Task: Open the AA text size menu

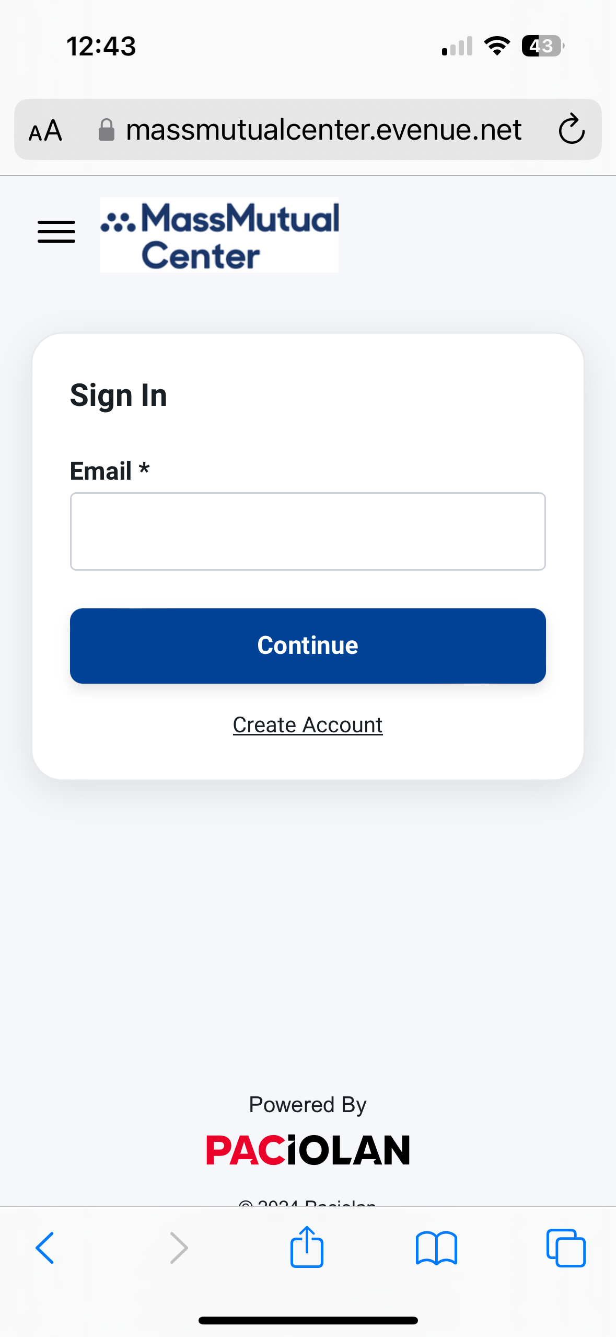Action: (45, 130)
